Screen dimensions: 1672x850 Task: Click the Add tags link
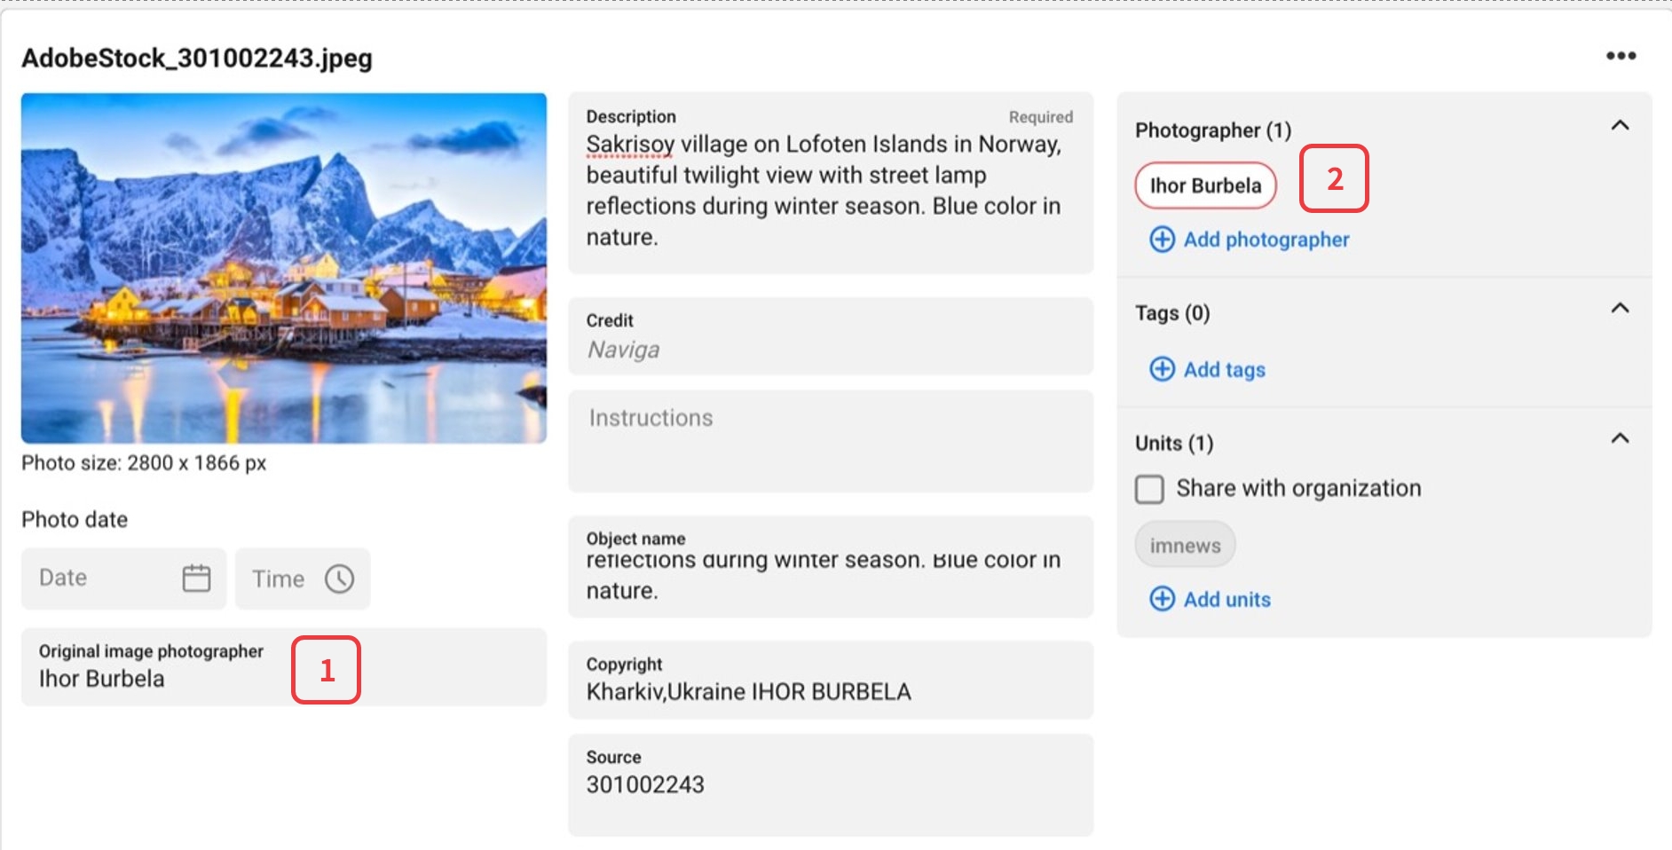click(1224, 369)
